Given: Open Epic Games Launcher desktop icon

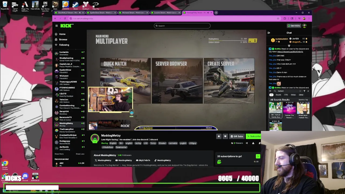Looking at the screenshot, I should (45, 6).
